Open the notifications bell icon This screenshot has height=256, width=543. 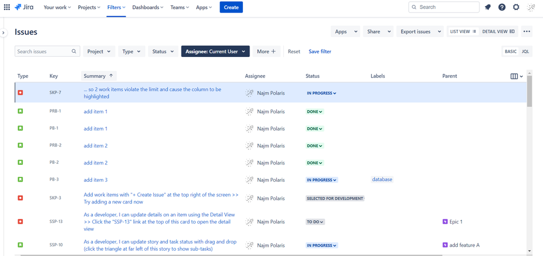coord(488,7)
